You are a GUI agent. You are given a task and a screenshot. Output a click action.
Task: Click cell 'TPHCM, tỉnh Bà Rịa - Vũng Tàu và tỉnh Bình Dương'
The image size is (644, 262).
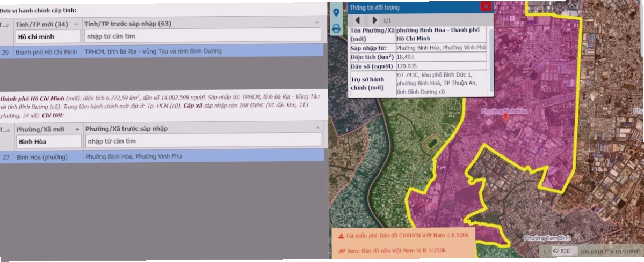pyautogui.click(x=153, y=51)
